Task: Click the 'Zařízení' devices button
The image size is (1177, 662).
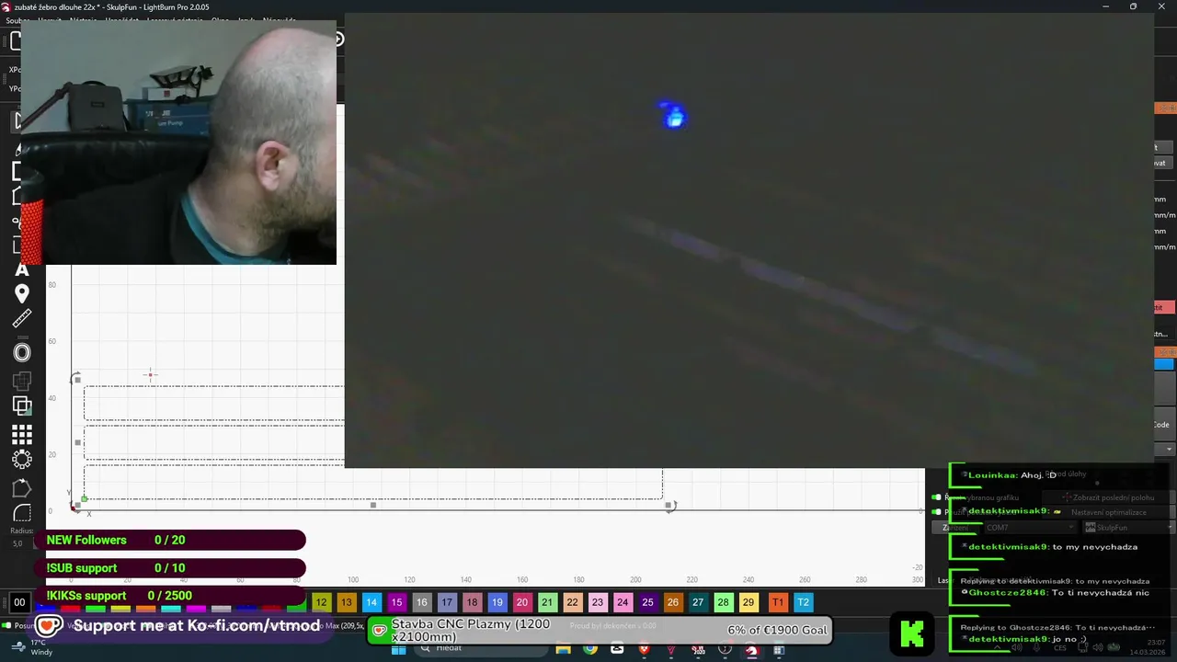Action: 954,528
